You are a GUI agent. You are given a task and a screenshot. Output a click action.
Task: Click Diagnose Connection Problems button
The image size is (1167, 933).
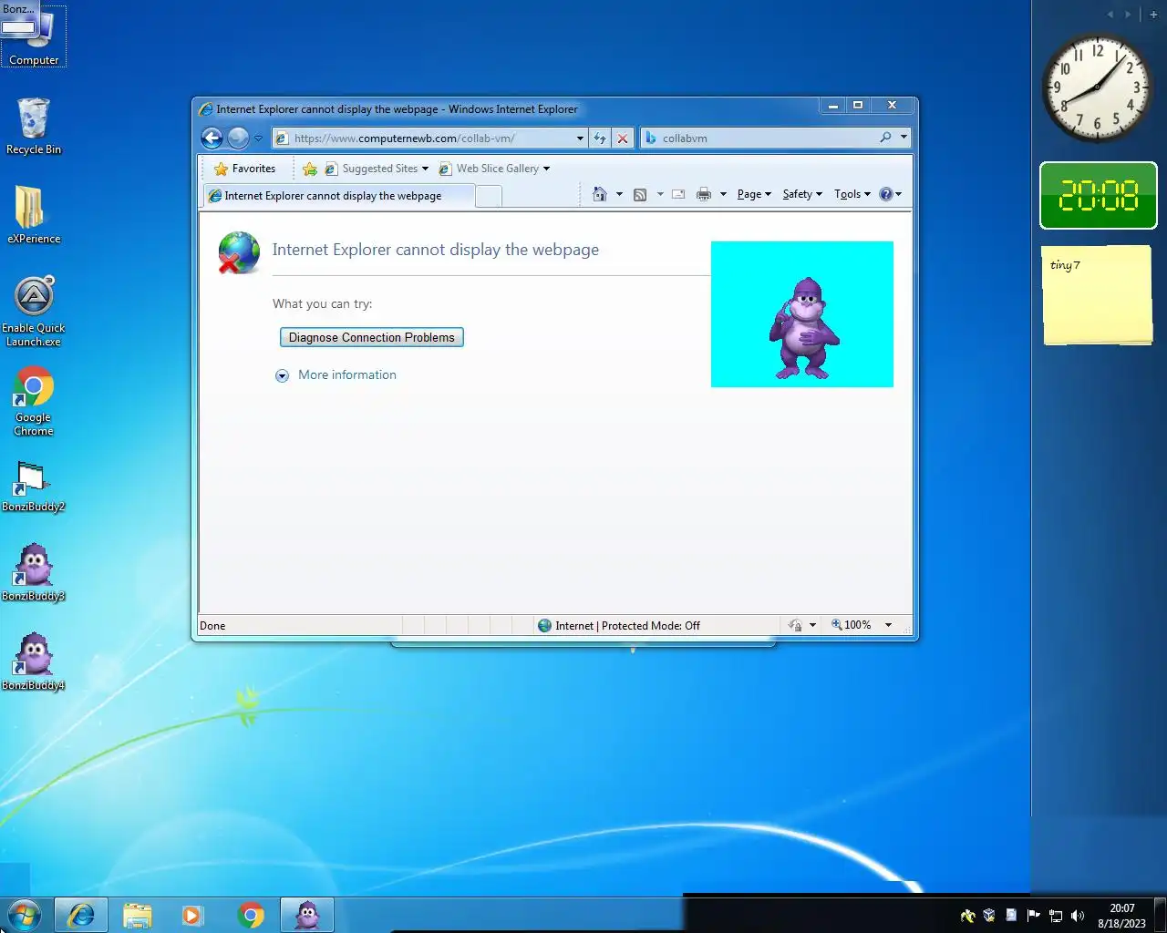click(x=371, y=337)
